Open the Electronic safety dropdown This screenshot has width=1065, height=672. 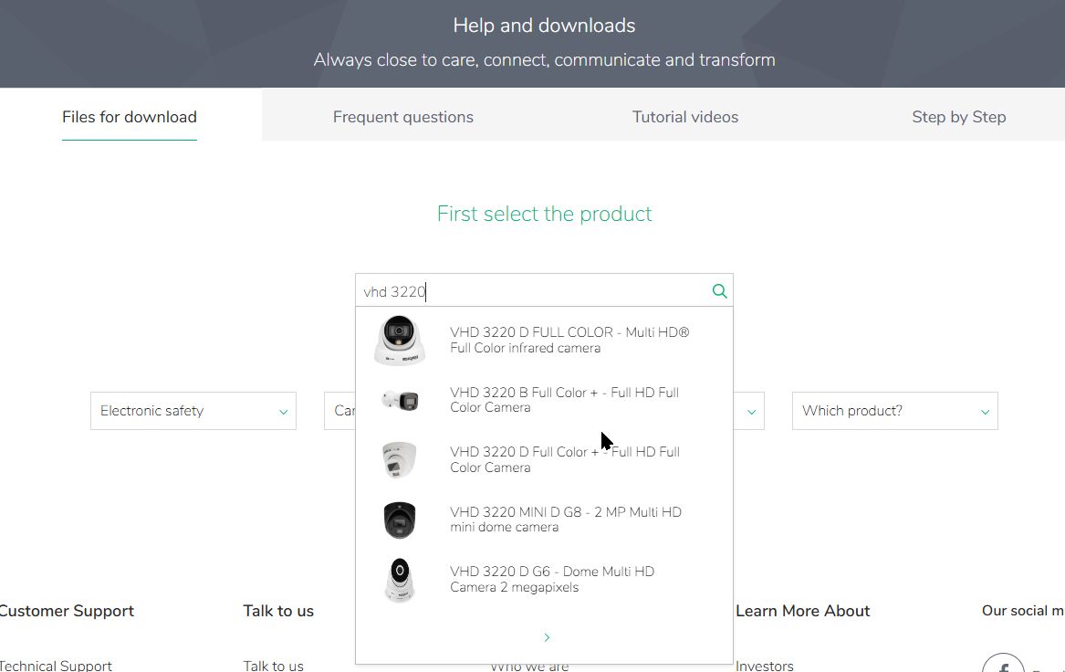pyautogui.click(x=193, y=411)
